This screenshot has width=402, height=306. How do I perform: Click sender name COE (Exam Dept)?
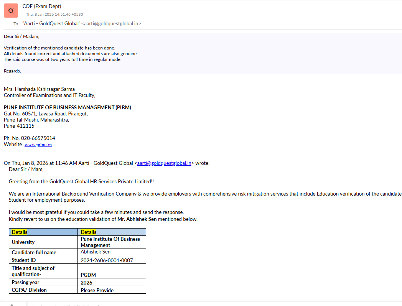42,6
